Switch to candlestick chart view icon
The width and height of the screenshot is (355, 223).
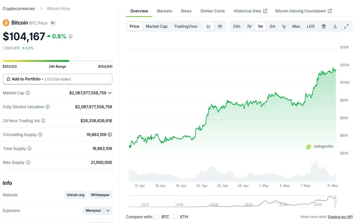220,26
